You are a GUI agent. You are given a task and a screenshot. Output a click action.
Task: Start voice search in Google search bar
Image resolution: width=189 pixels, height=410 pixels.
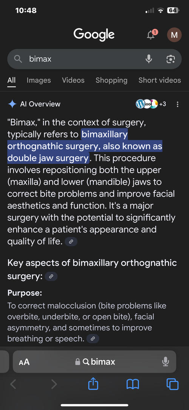tap(149, 59)
